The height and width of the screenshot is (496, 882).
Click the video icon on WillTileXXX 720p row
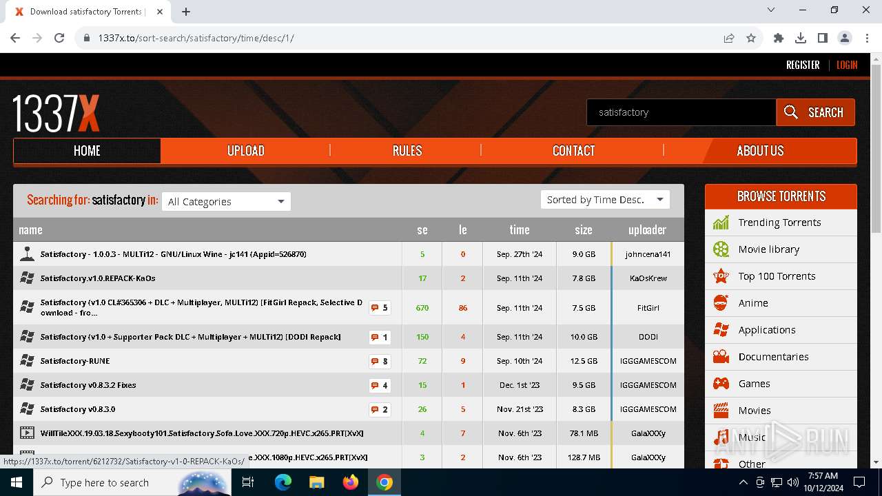point(27,433)
